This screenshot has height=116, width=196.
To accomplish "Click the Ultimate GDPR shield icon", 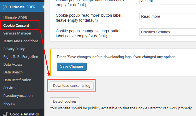I will 5,7.
